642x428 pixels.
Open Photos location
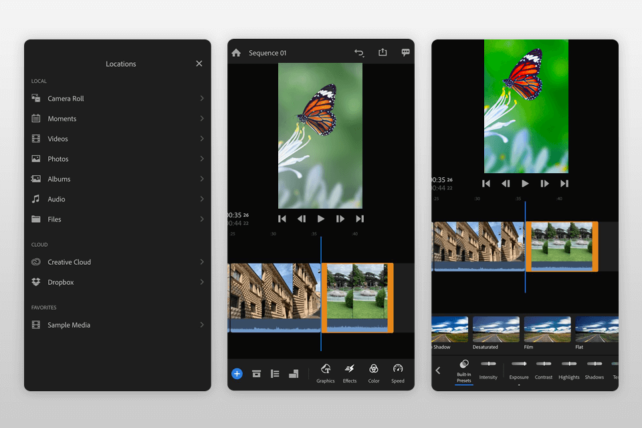118,159
